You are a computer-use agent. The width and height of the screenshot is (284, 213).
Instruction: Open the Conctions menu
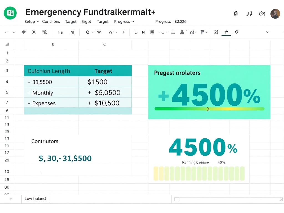[x=51, y=22]
